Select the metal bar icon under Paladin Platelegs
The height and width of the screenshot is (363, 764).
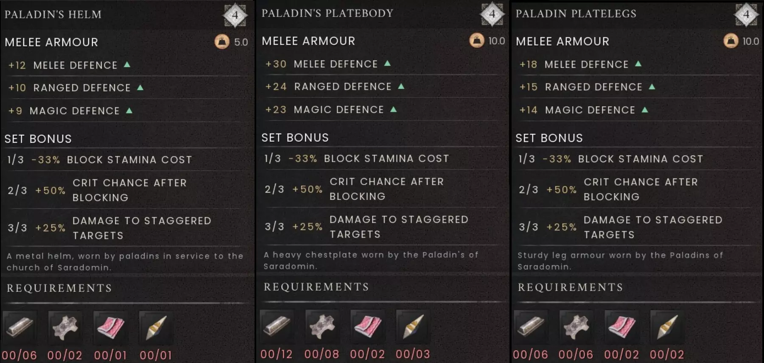click(530, 327)
